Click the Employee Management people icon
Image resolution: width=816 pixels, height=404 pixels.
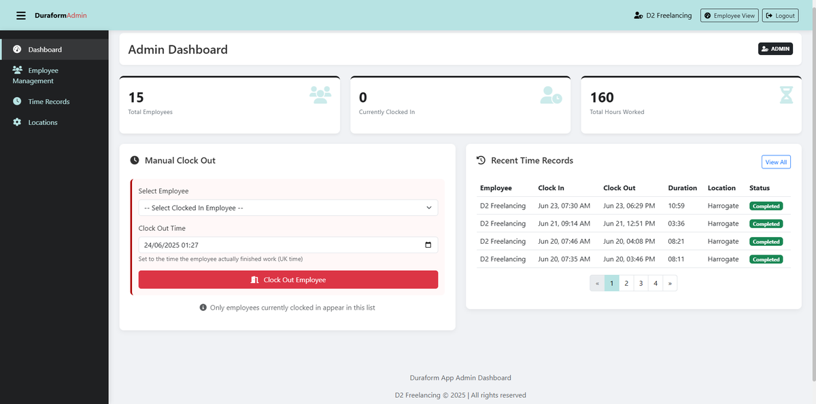click(18, 70)
